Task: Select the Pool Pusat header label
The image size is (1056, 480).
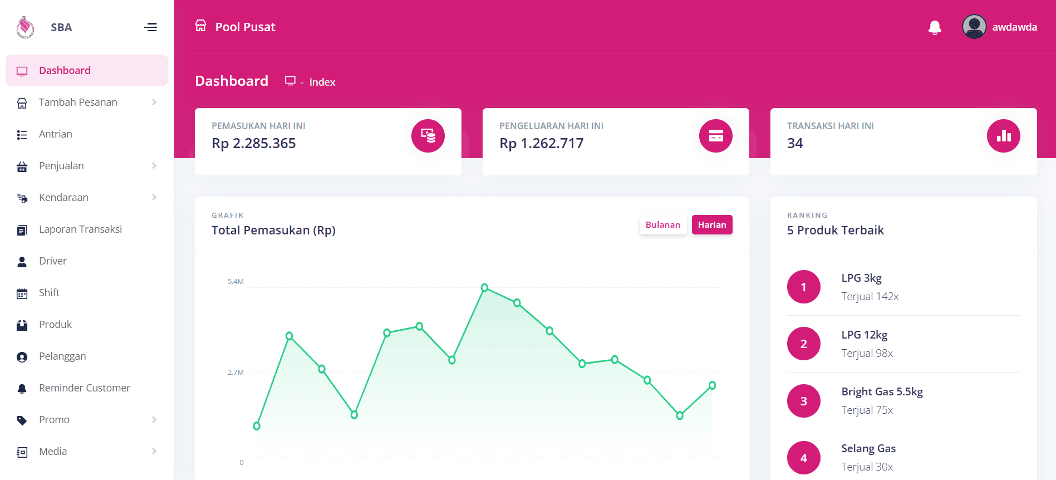Action: pyautogui.click(x=245, y=27)
